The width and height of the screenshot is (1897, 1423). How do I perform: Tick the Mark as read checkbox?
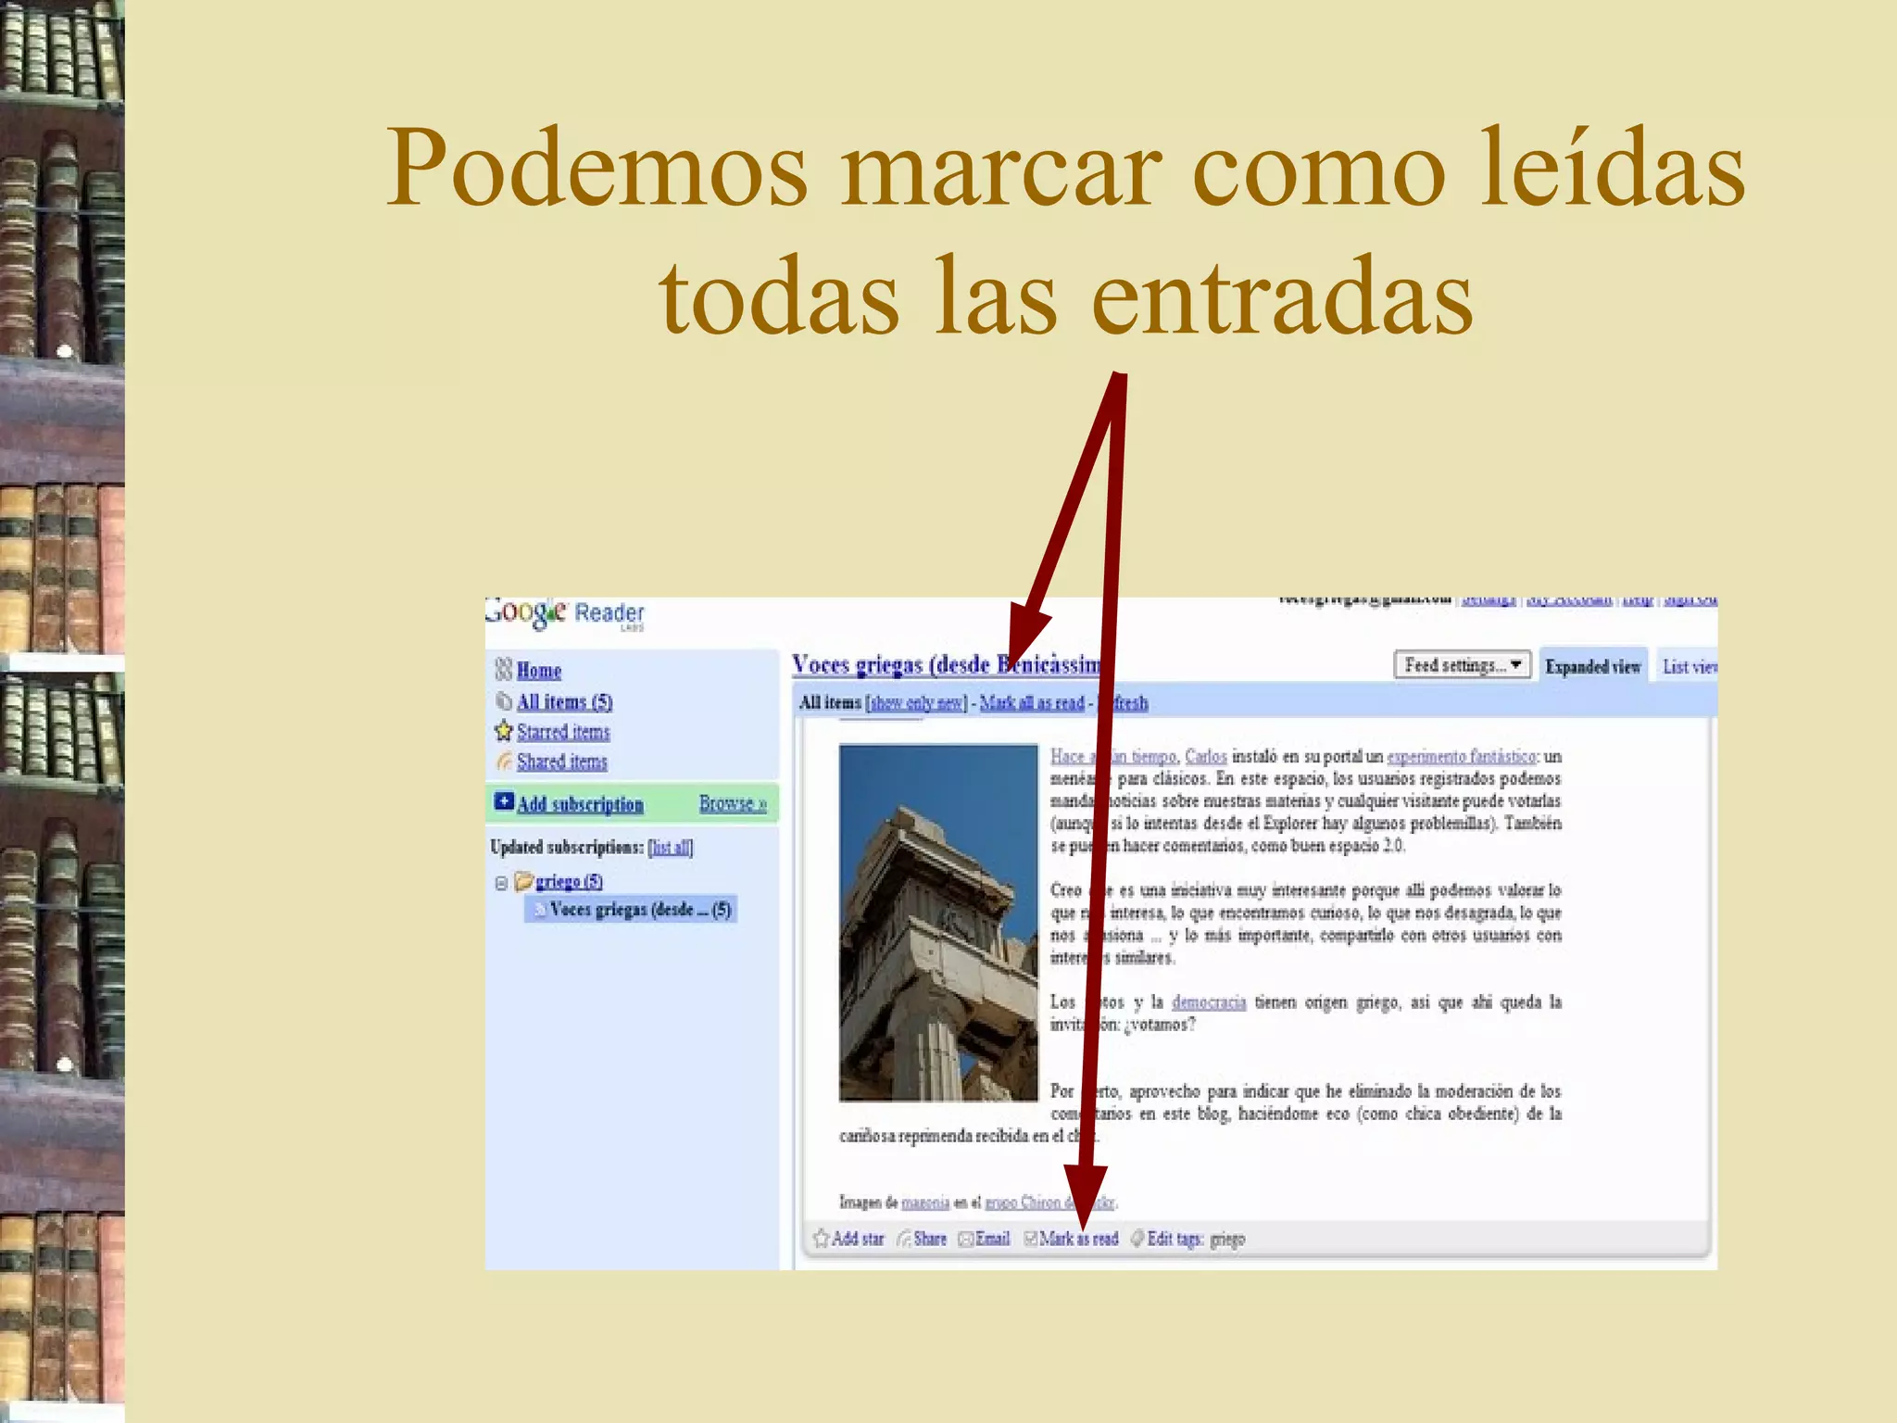point(1030,1239)
